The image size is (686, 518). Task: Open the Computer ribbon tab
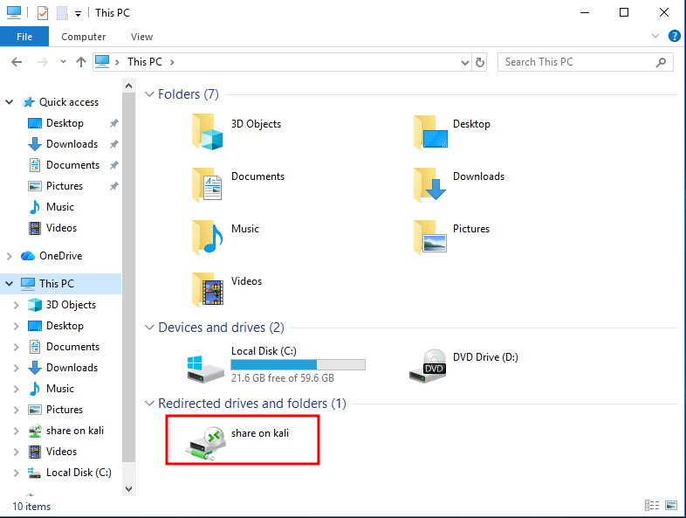(x=83, y=37)
